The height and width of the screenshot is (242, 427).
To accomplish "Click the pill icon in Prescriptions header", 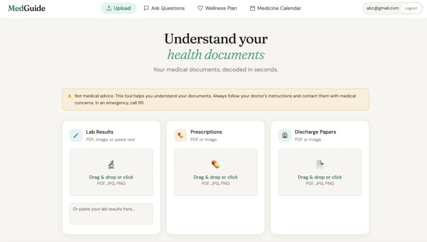I will point(180,135).
